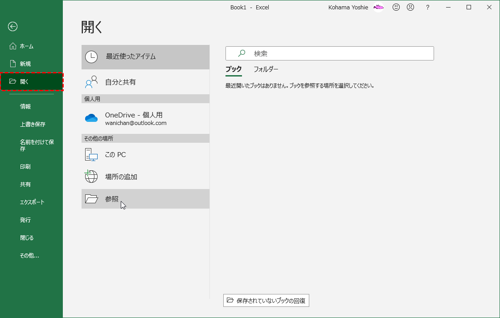The height and width of the screenshot is (318, 500).
Task: Click the question mark help icon
Action: pos(427,8)
